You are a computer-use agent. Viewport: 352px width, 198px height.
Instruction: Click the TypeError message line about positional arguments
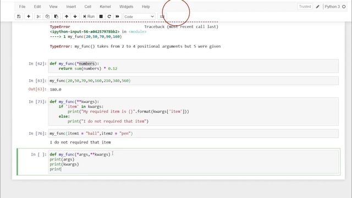(135, 46)
